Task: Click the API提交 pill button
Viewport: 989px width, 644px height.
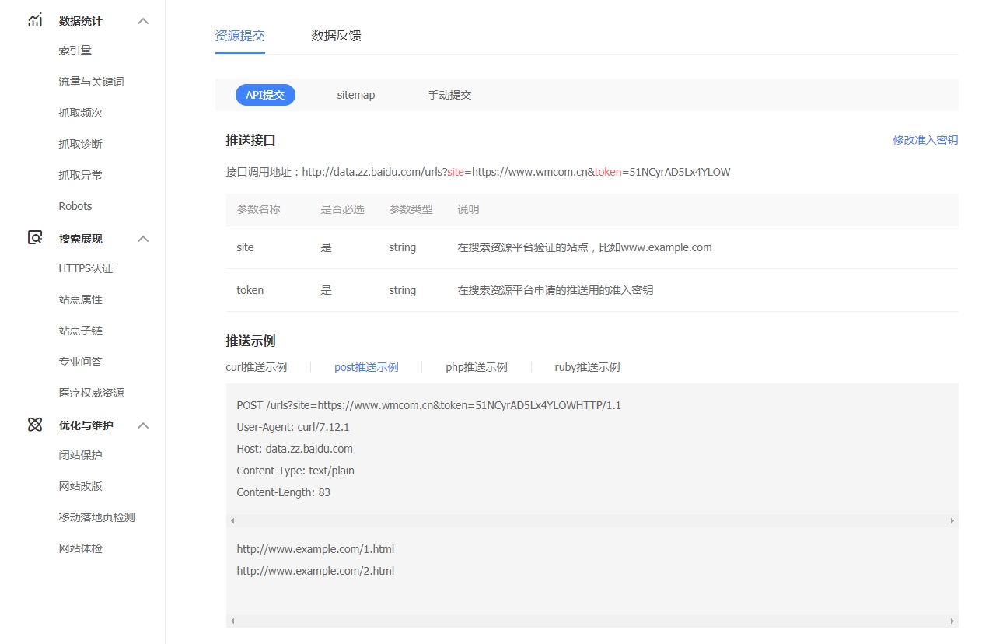Action: pyautogui.click(x=265, y=95)
